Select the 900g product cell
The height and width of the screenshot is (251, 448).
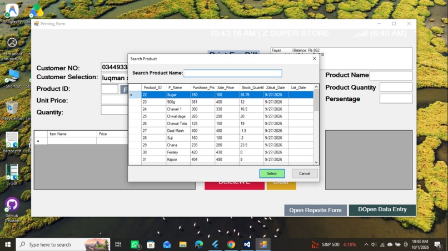[178, 102]
